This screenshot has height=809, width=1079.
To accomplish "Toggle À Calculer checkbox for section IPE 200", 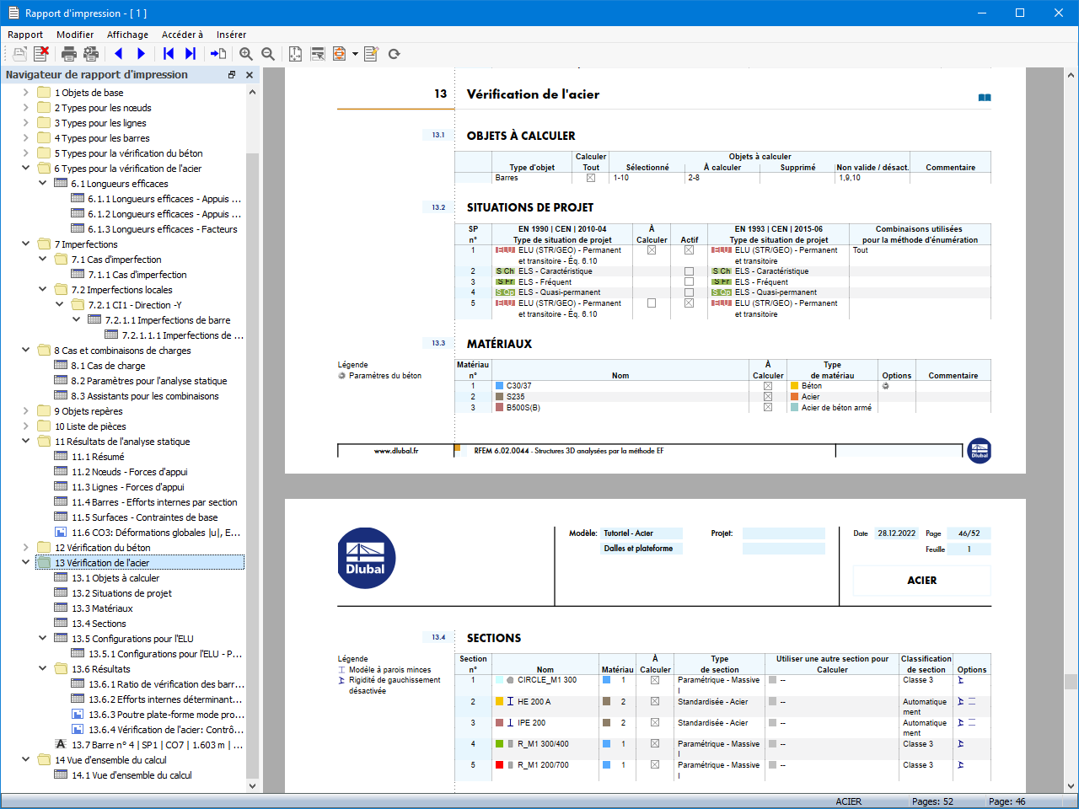I will click(655, 722).
